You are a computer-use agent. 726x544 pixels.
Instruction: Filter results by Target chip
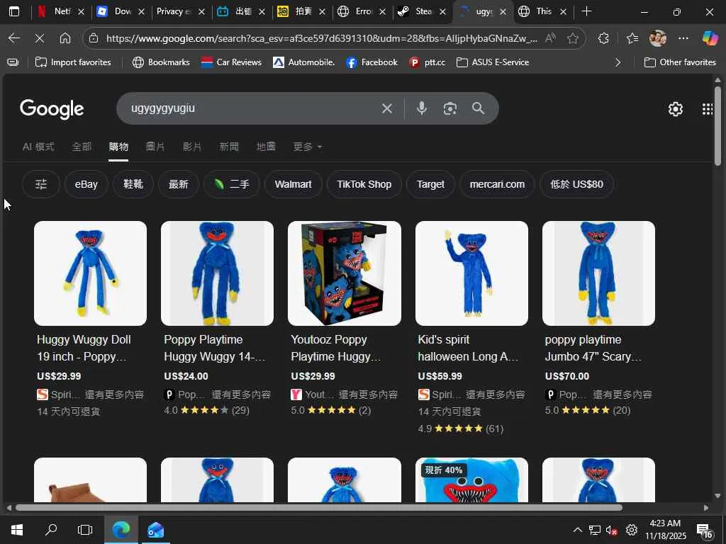click(x=430, y=184)
